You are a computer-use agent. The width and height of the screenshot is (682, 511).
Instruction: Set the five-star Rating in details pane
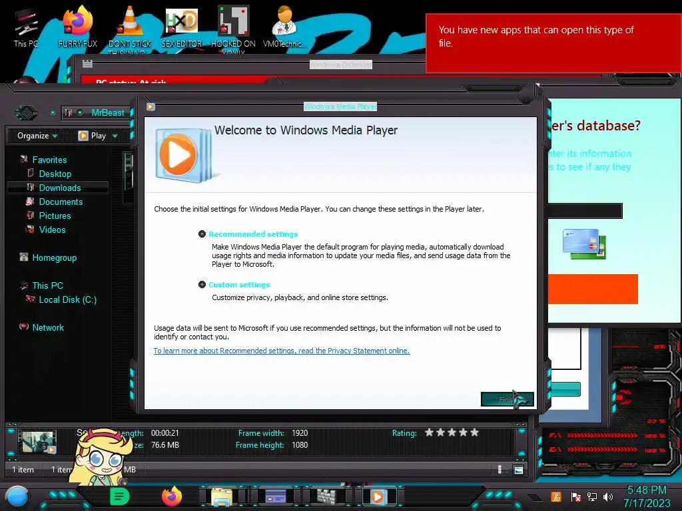(x=452, y=432)
